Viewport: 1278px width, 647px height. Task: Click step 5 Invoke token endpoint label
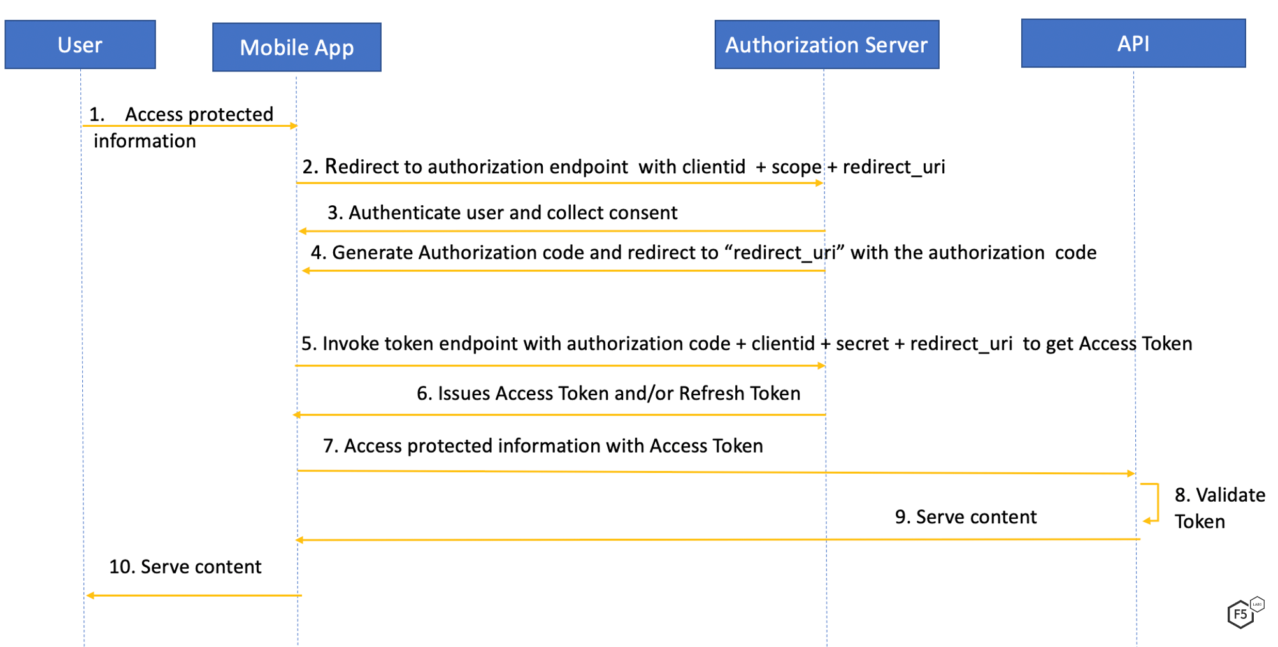[x=746, y=344]
